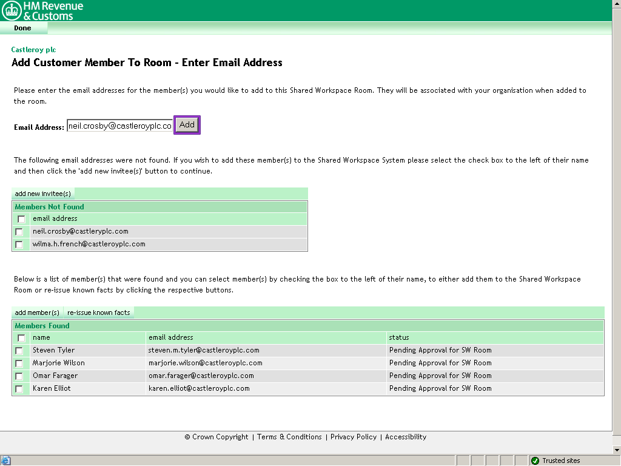Viewport: 621px width, 466px height.
Task: Click the 'add member(s)' button
Action: pyautogui.click(x=37, y=312)
